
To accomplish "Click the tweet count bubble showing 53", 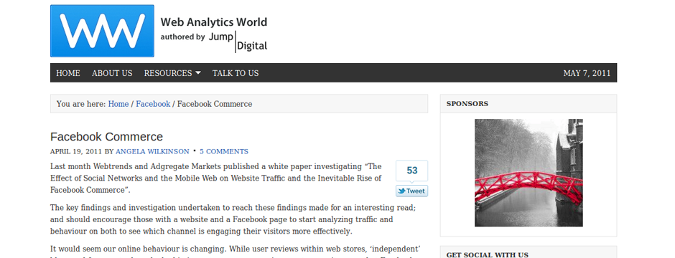I will tap(411, 171).
